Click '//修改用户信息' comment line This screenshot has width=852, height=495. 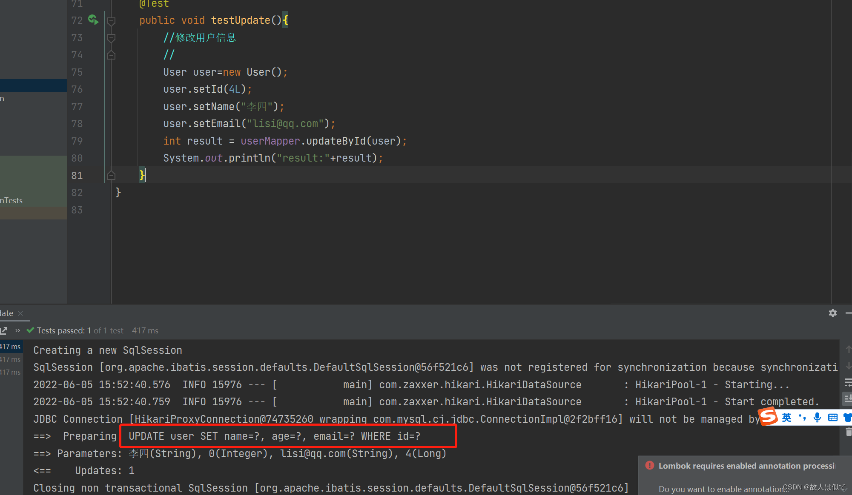(200, 37)
